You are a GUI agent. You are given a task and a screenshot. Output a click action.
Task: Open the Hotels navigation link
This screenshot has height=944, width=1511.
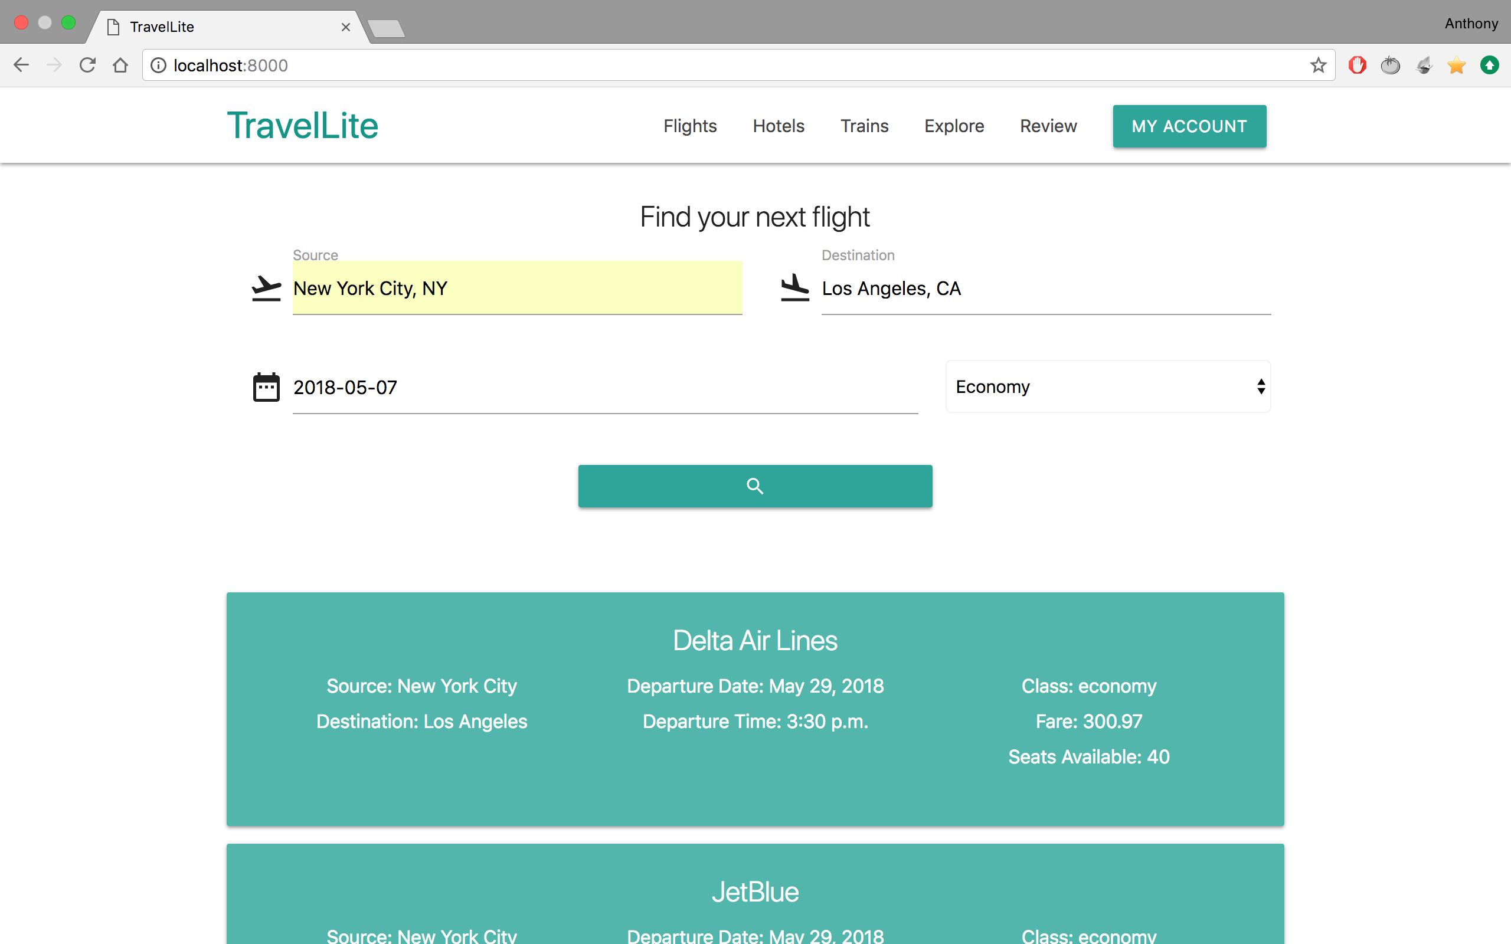(x=778, y=126)
